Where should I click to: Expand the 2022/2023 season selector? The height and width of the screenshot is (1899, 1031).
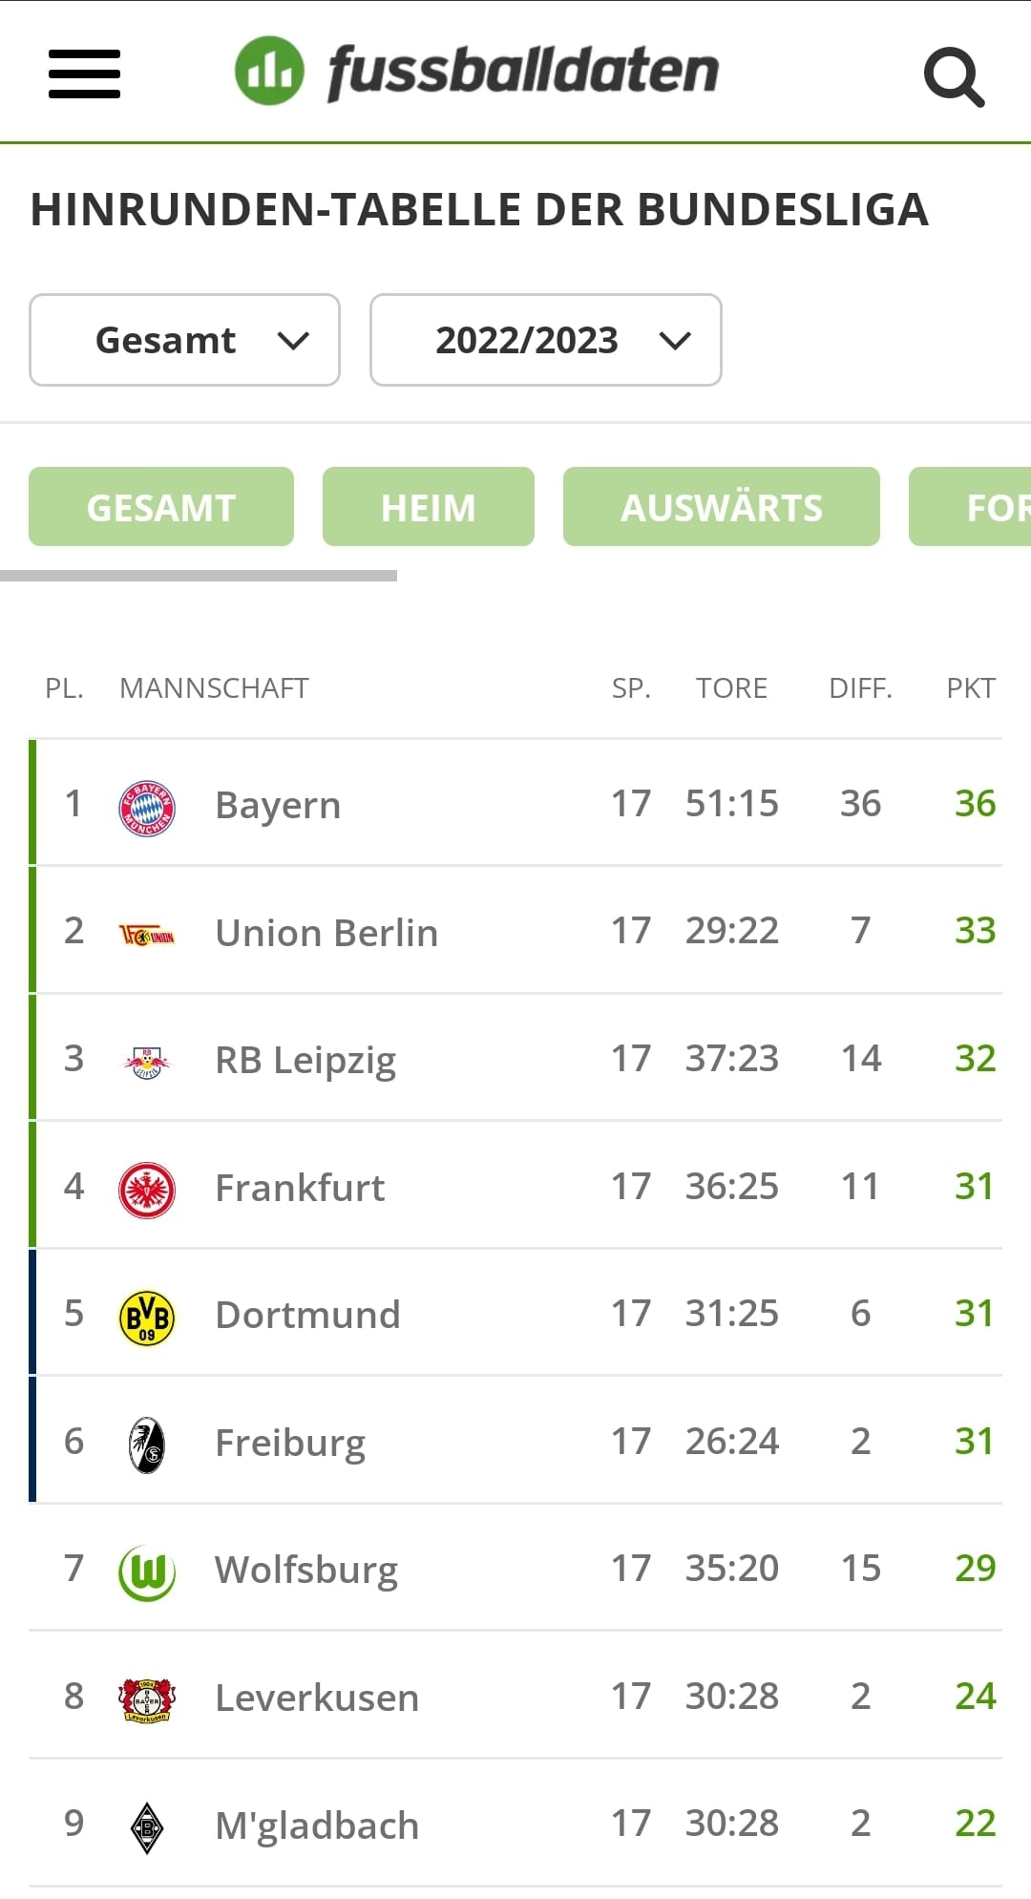545,340
